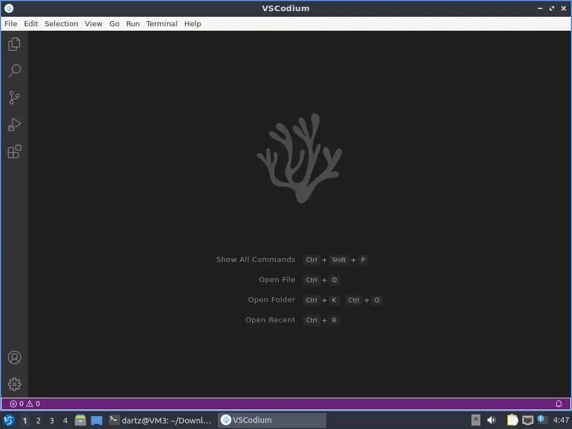Click the Open Folder label
This screenshot has width=572, height=429.
click(x=272, y=300)
